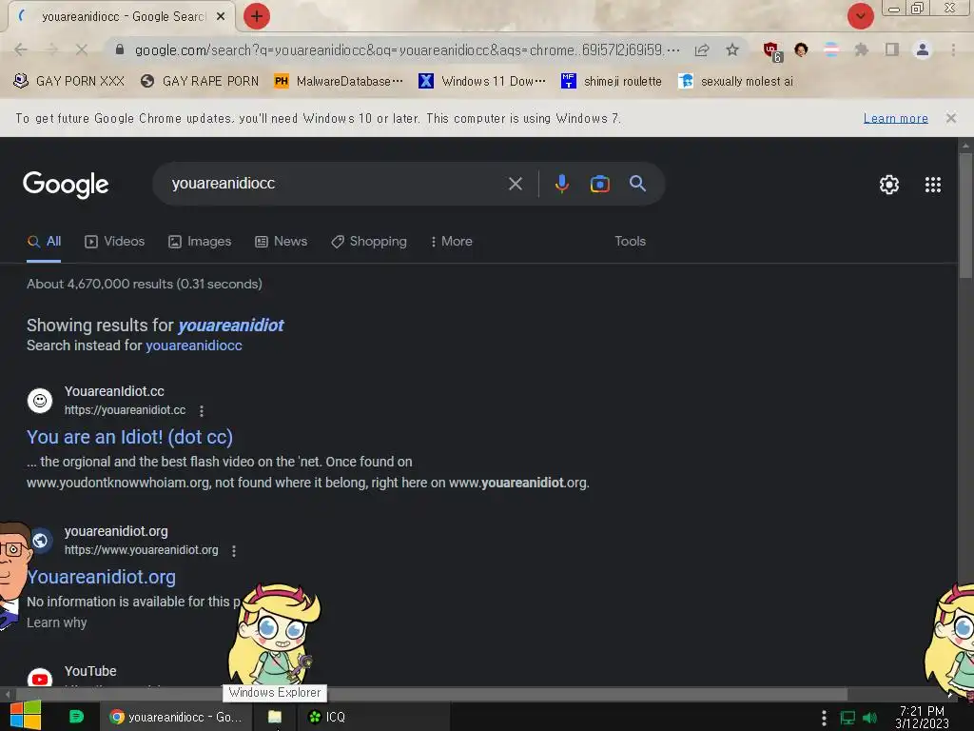Viewport: 974px width, 731px height.
Task: Start voice search with microphone icon
Action: point(561,184)
